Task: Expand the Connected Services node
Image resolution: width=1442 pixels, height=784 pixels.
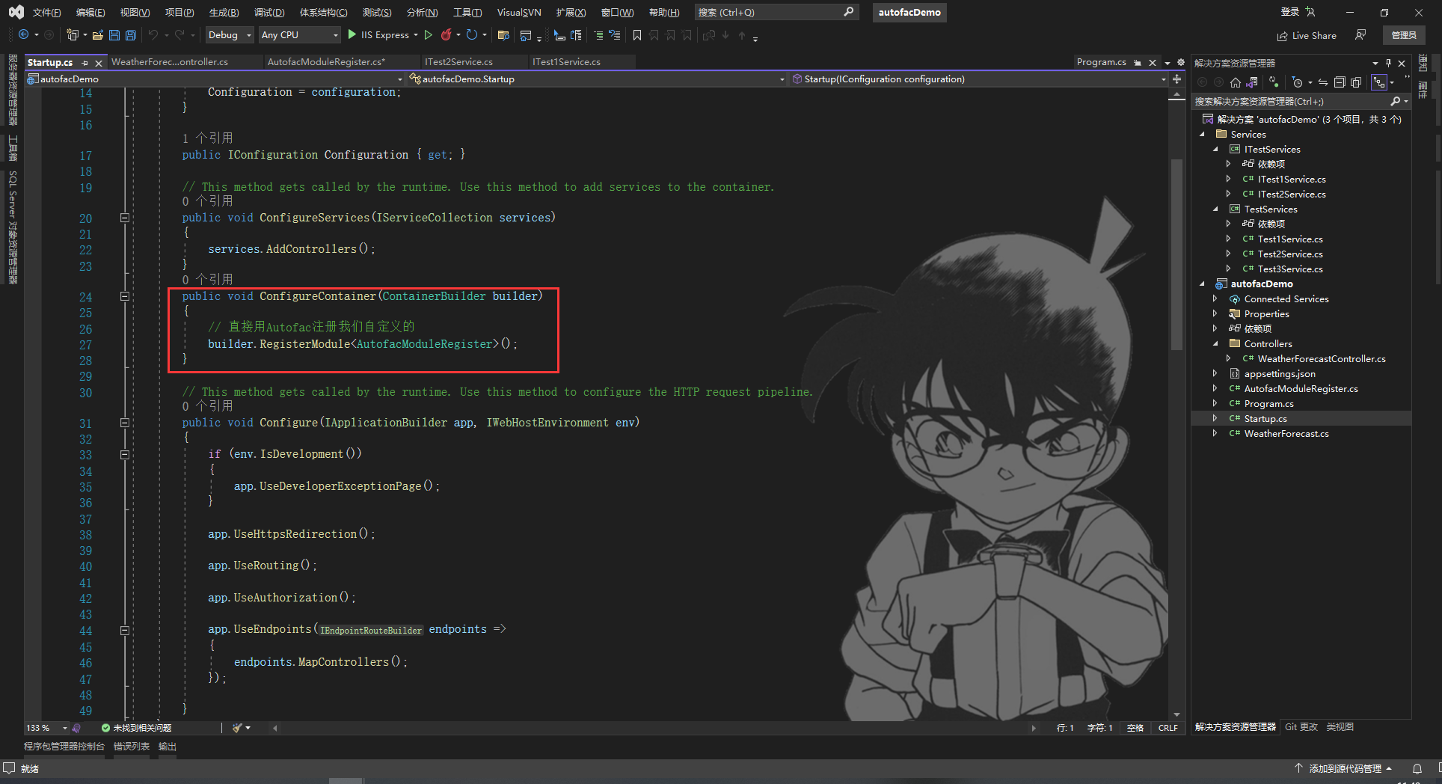Action: coord(1215,299)
